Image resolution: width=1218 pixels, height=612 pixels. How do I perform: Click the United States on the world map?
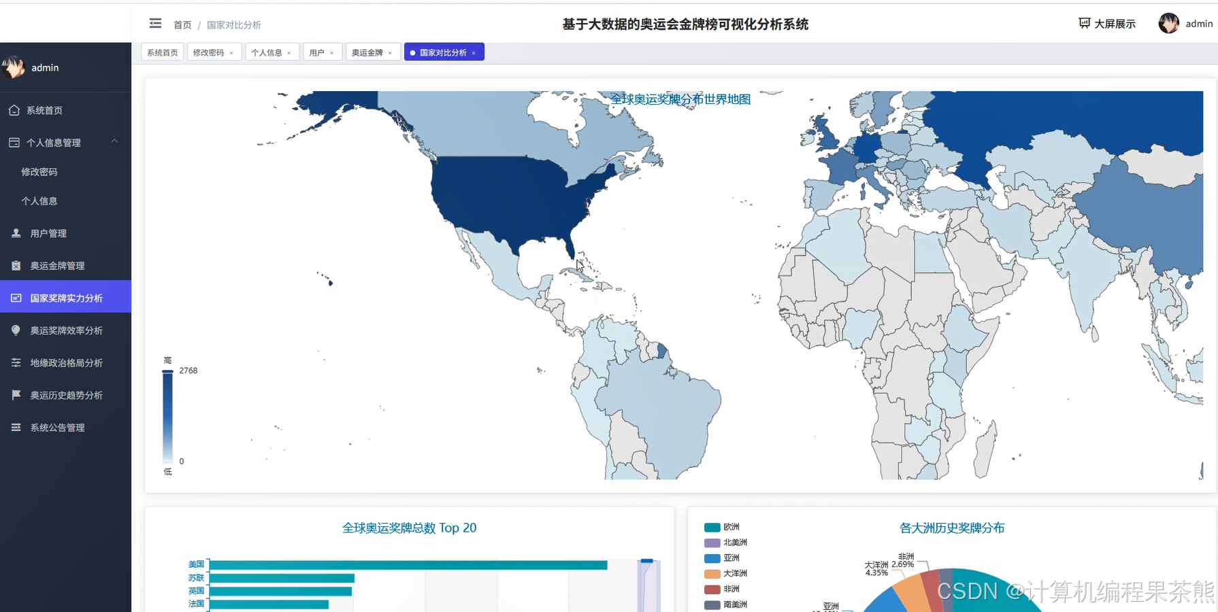pos(517,197)
